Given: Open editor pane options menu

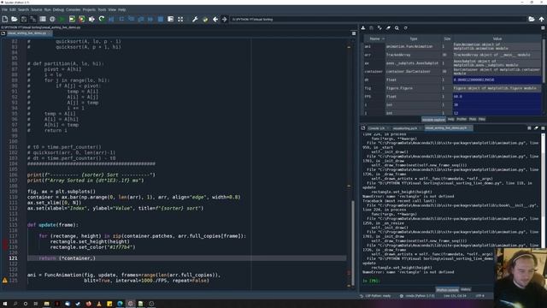Looking at the screenshot, I should click(354, 33).
